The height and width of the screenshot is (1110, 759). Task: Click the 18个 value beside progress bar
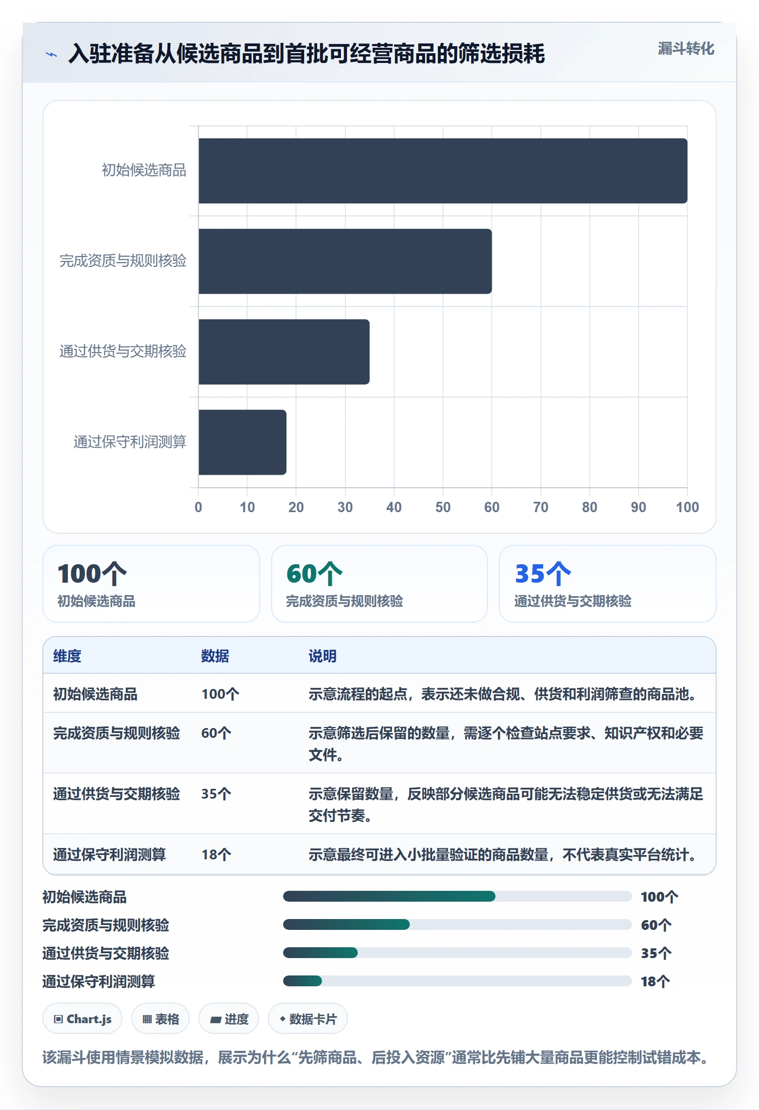(x=655, y=981)
